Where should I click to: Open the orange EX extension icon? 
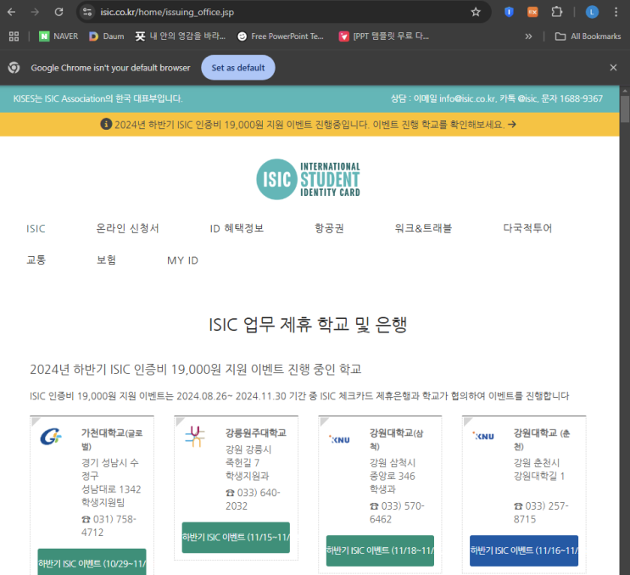[532, 12]
